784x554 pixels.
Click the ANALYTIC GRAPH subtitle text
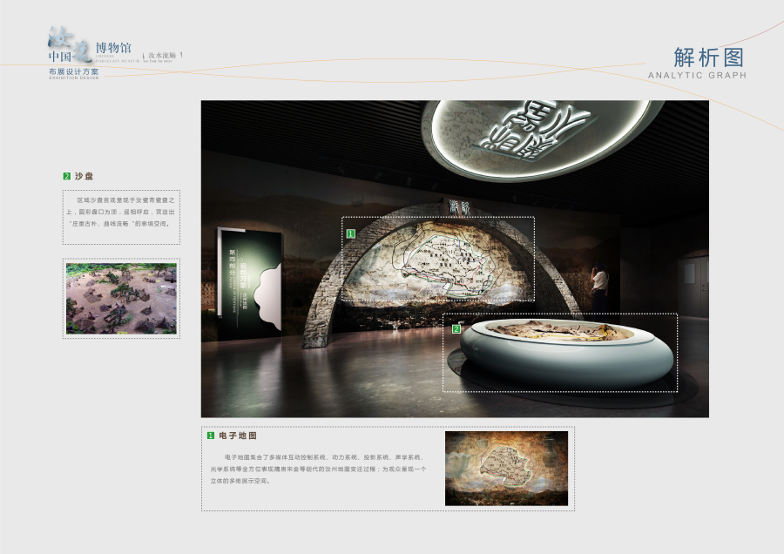click(x=697, y=76)
